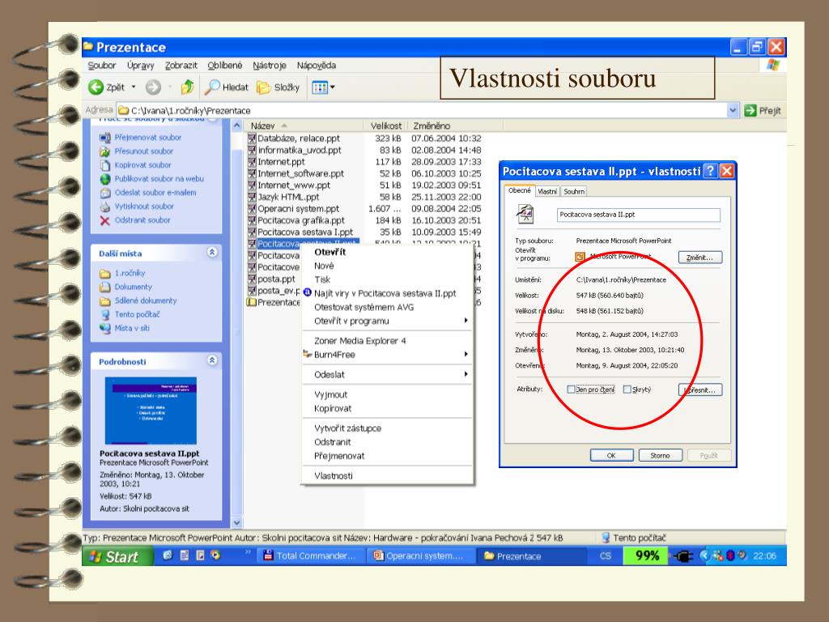Open the Zobrazit menu
Viewport: 829px width, 622px height.
(181, 66)
